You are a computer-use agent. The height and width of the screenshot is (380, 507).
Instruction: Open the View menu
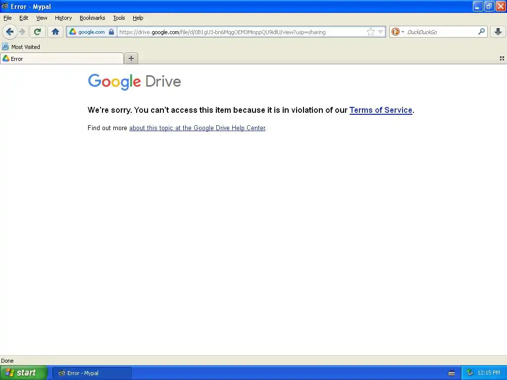tap(42, 18)
